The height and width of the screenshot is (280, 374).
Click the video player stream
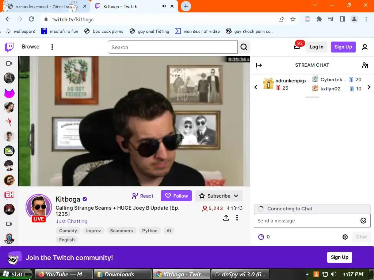coord(134,121)
